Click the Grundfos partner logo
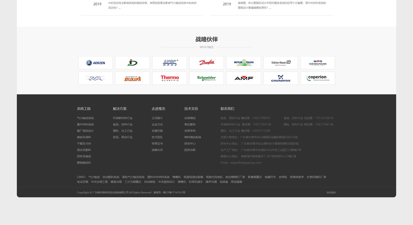 coord(280,78)
